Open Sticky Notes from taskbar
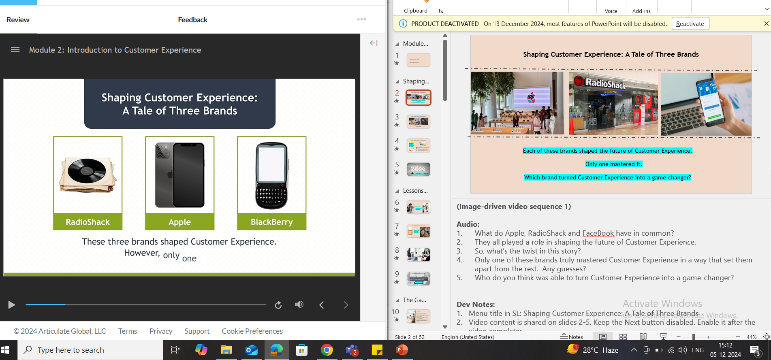The width and height of the screenshot is (771, 360). (377, 350)
